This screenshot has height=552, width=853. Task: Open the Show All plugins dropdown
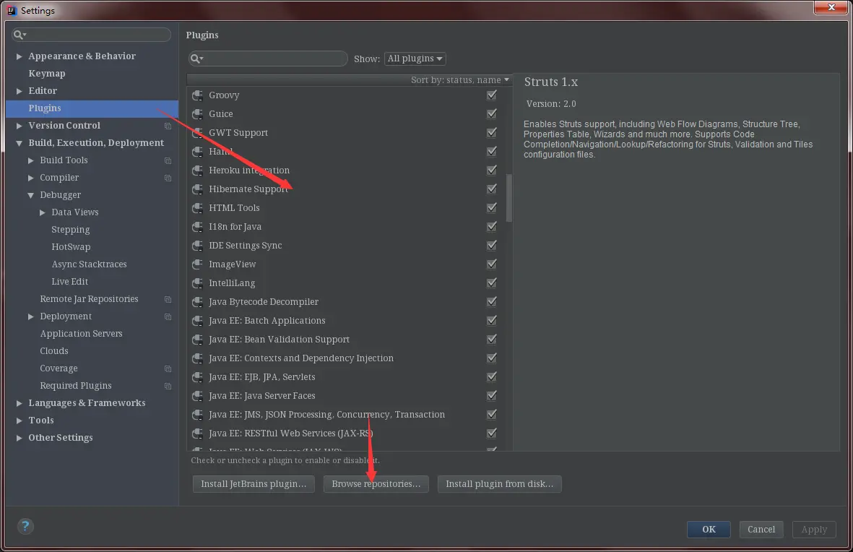pos(415,59)
